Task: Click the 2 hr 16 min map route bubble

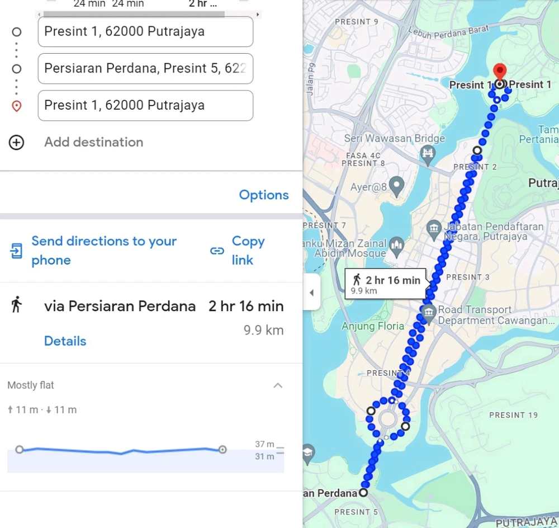Action: tap(385, 284)
